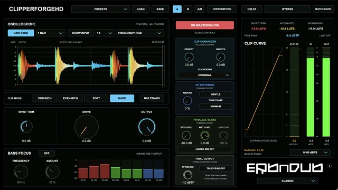Open the Clip Voicing Original dropdown
The width and height of the screenshot is (338, 190).
click(205, 75)
